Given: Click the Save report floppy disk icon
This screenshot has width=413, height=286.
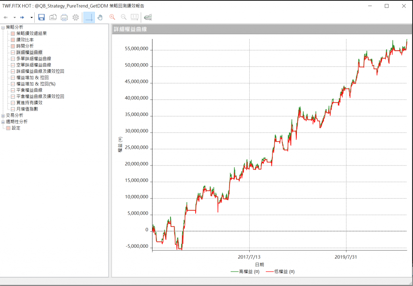Looking at the screenshot, I should tap(42, 17).
